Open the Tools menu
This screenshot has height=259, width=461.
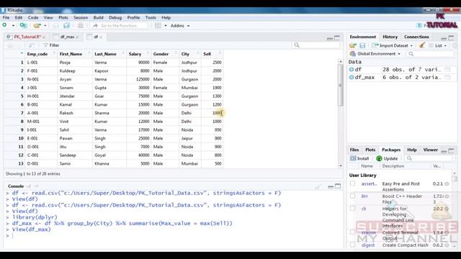coord(151,17)
